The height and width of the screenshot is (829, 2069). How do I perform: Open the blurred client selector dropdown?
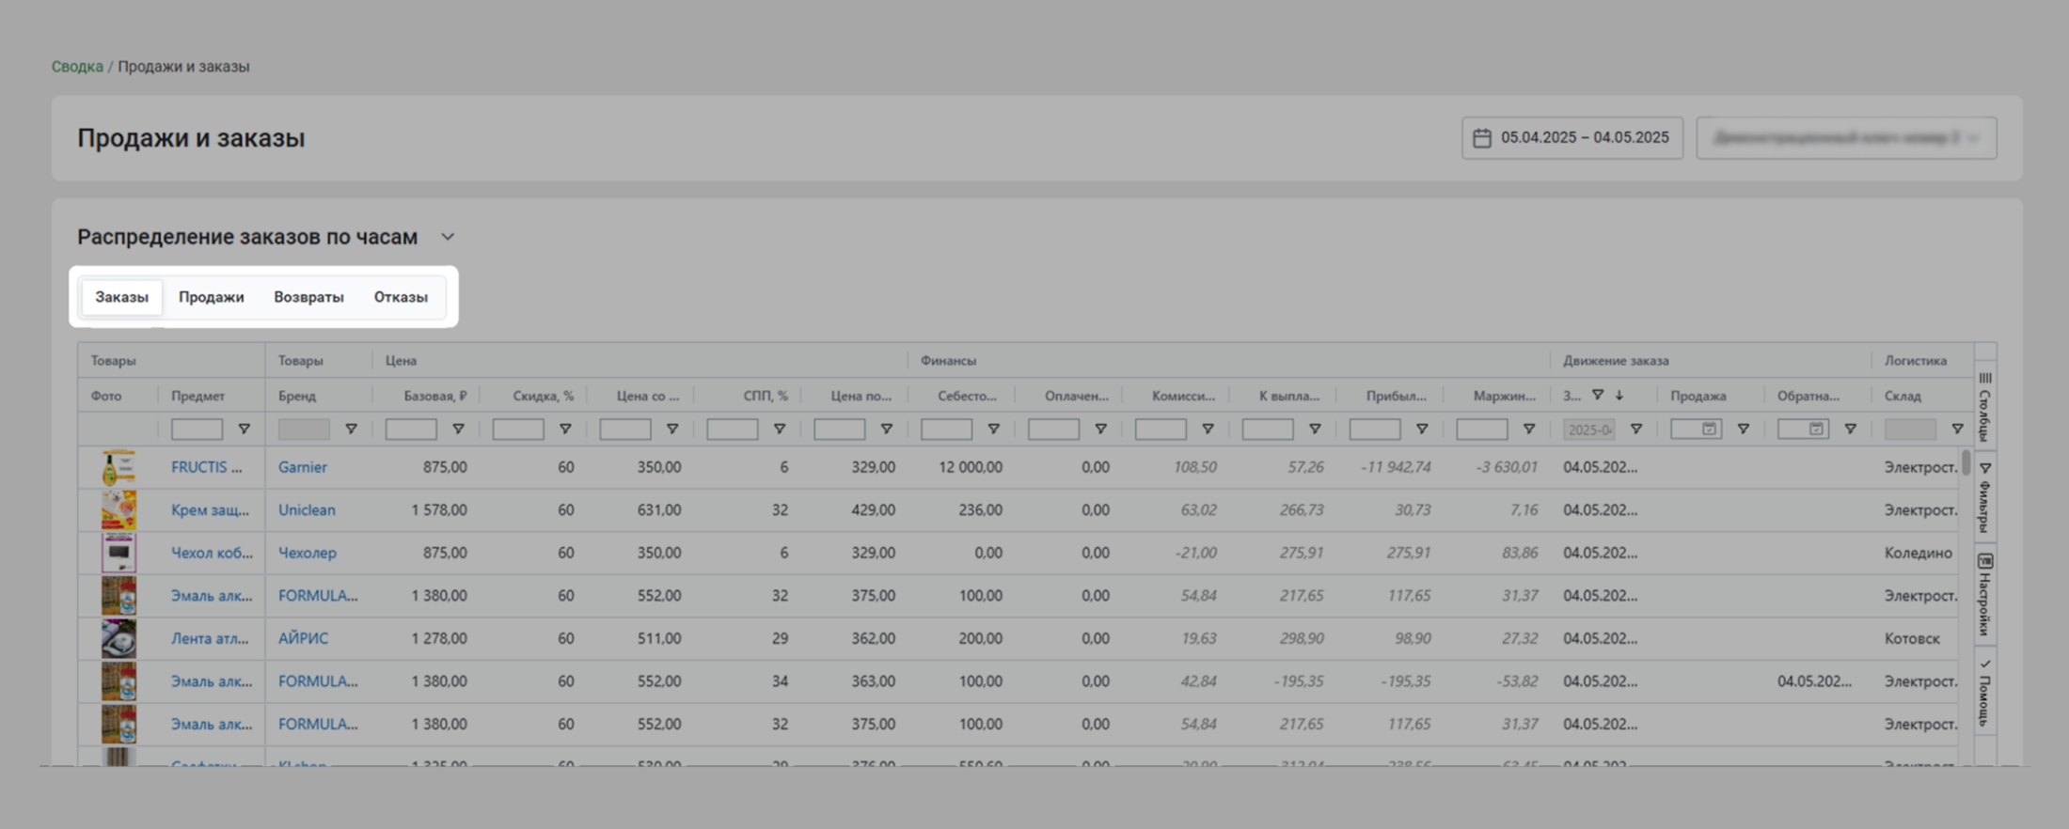(x=1845, y=138)
